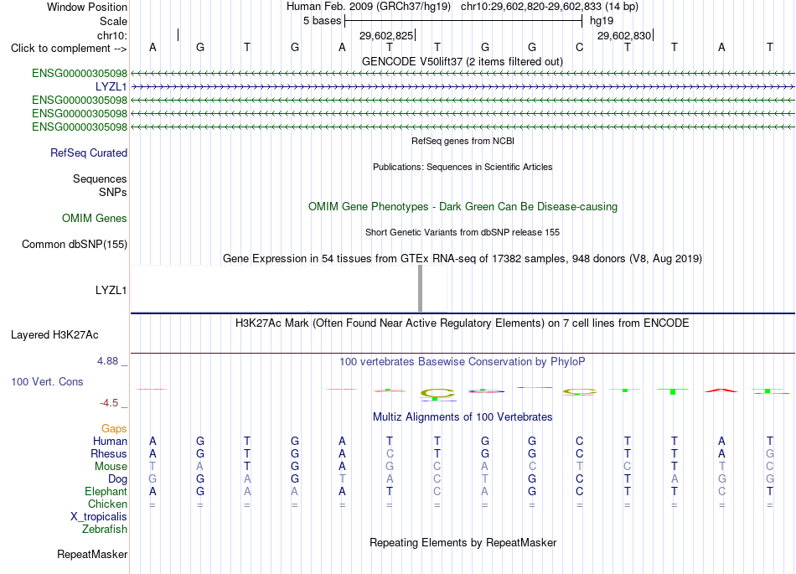Image resolution: width=796 pixels, height=574 pixels.
Task: Click the 'Repeating Elements by RepeatMasker' title
Action: [463, 542]
